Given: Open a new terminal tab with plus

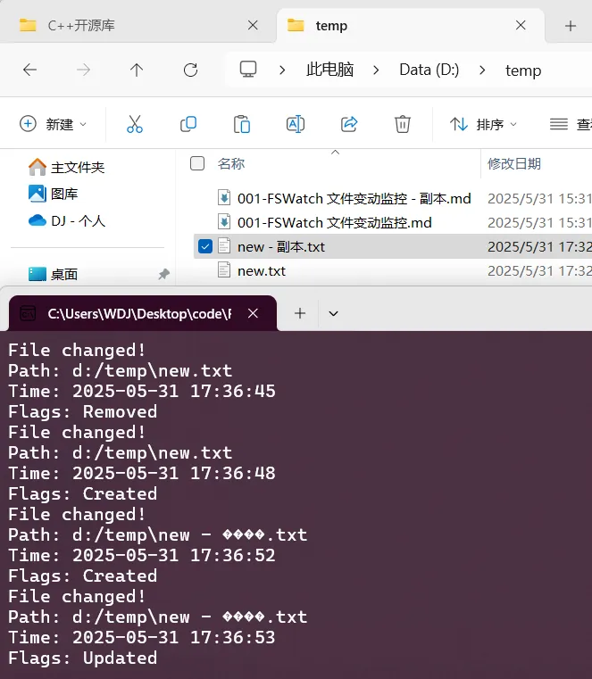Looking at the screenshot, I should pyautogui.click(x=300, y=313).
